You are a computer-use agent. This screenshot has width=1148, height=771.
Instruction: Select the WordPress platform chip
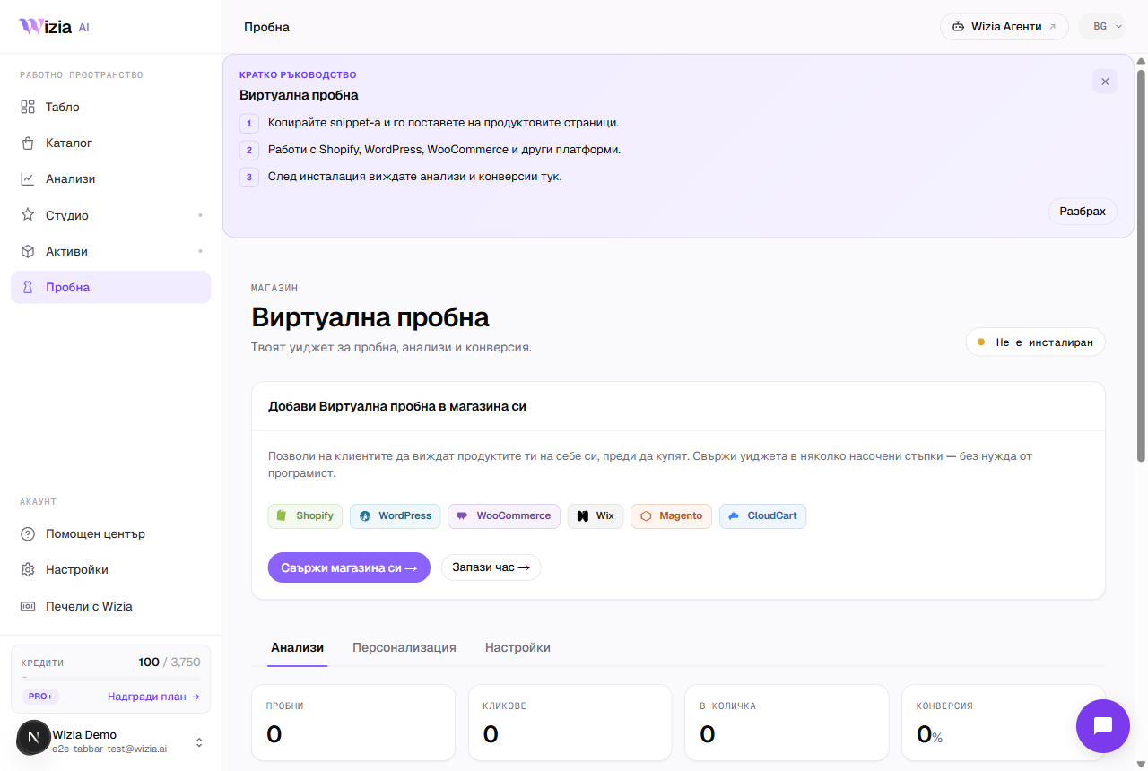pyautogui.click(x=396, y=516)
